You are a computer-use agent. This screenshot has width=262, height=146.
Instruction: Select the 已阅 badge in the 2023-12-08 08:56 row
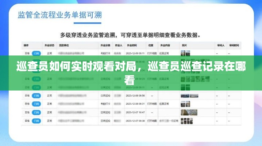36,95
